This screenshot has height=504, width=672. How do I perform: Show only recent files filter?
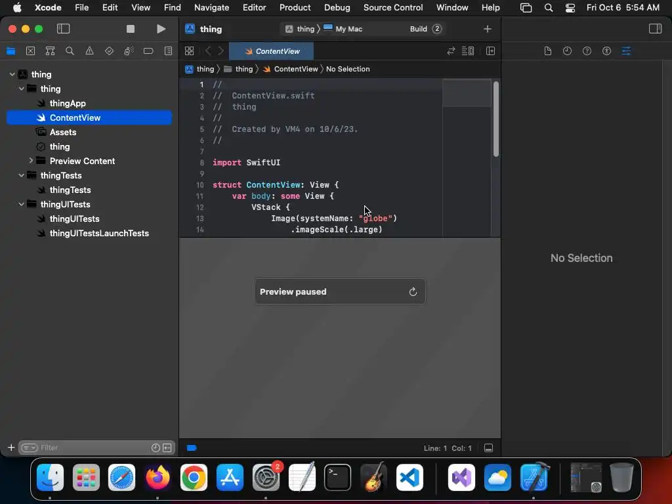tap(156, 448)
